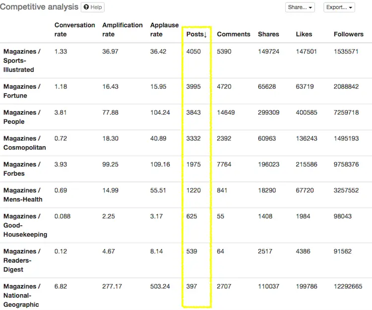The image size is (372, 310).
Task: Open the Export dropdown menu
Action: click(339, 7)
